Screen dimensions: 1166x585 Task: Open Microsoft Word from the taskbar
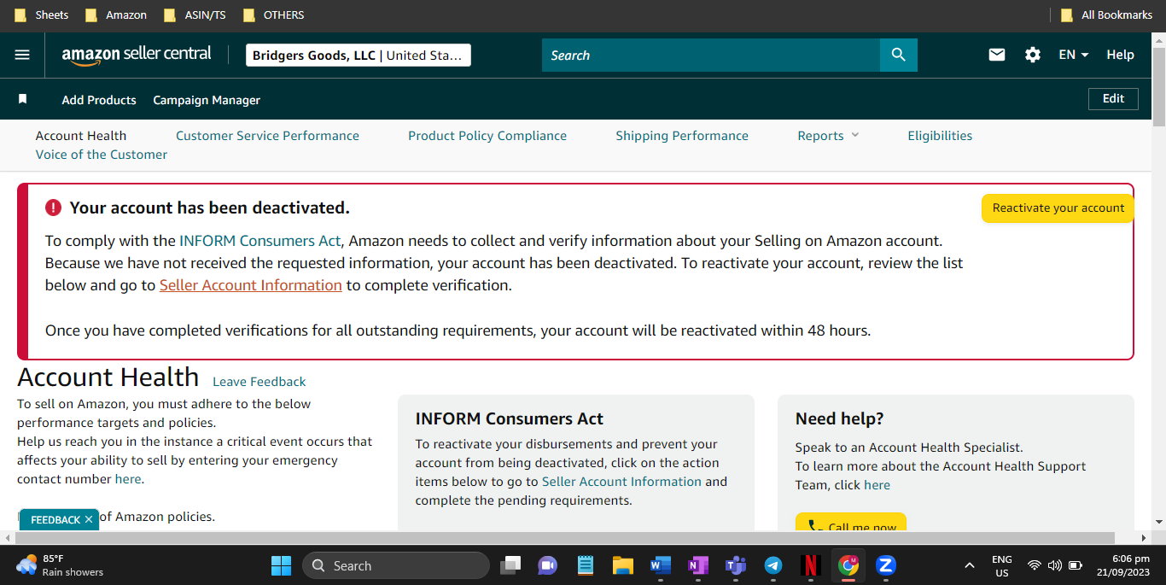[x=660, y=565]
